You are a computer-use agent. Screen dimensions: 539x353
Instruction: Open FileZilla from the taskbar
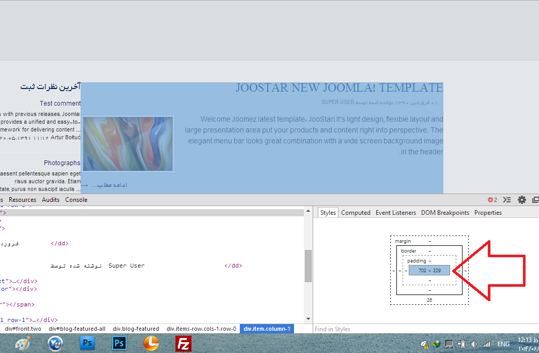(x=183, y=344)
